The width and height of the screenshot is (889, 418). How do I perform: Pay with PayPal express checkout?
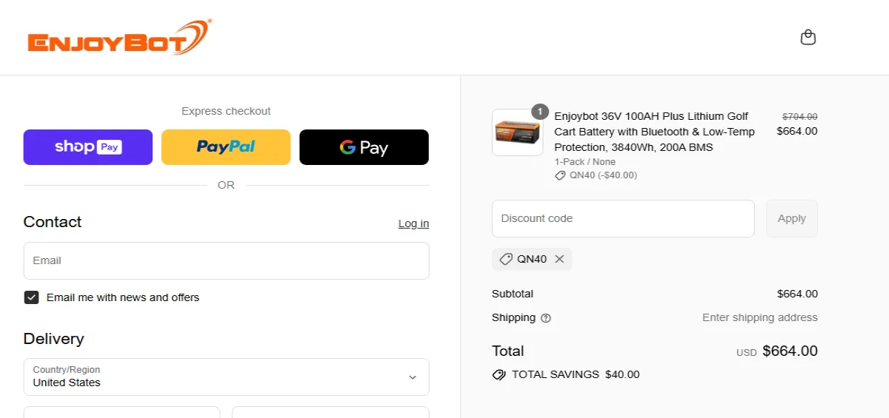coord(226,147)
